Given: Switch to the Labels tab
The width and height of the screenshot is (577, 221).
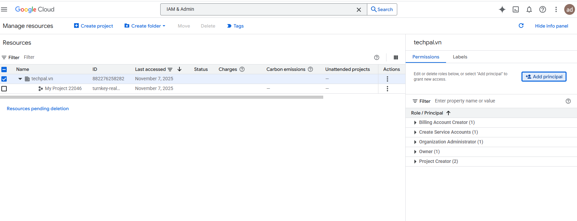Looking at the screenshot, I should tap(460, 57).
